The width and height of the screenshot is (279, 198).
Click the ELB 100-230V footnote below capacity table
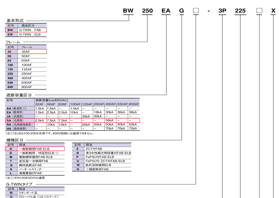[x=50, y=133]
